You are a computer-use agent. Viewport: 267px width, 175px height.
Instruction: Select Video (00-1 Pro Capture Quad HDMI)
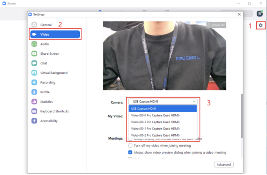163,129
